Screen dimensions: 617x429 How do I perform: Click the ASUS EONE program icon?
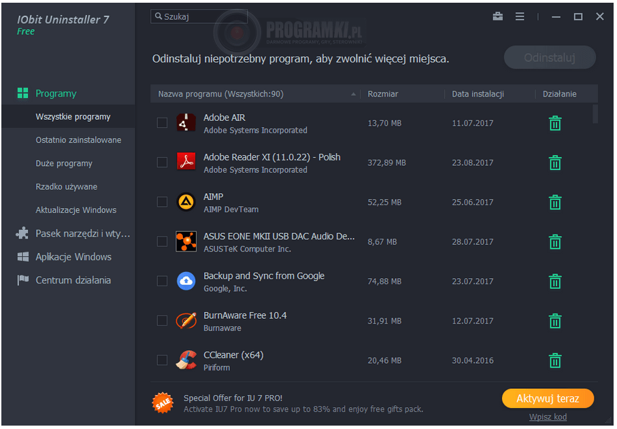[186, 241]
